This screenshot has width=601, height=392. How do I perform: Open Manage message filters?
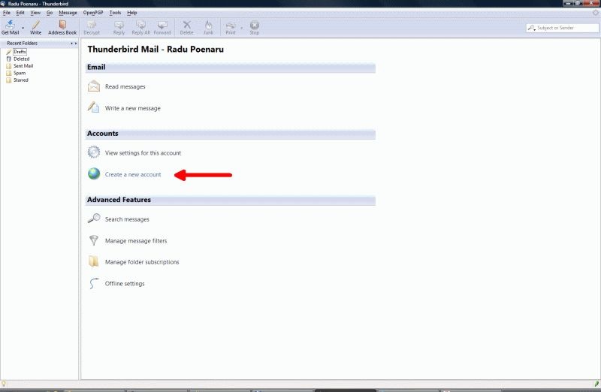pyautogui.click(x=136, y=241)
